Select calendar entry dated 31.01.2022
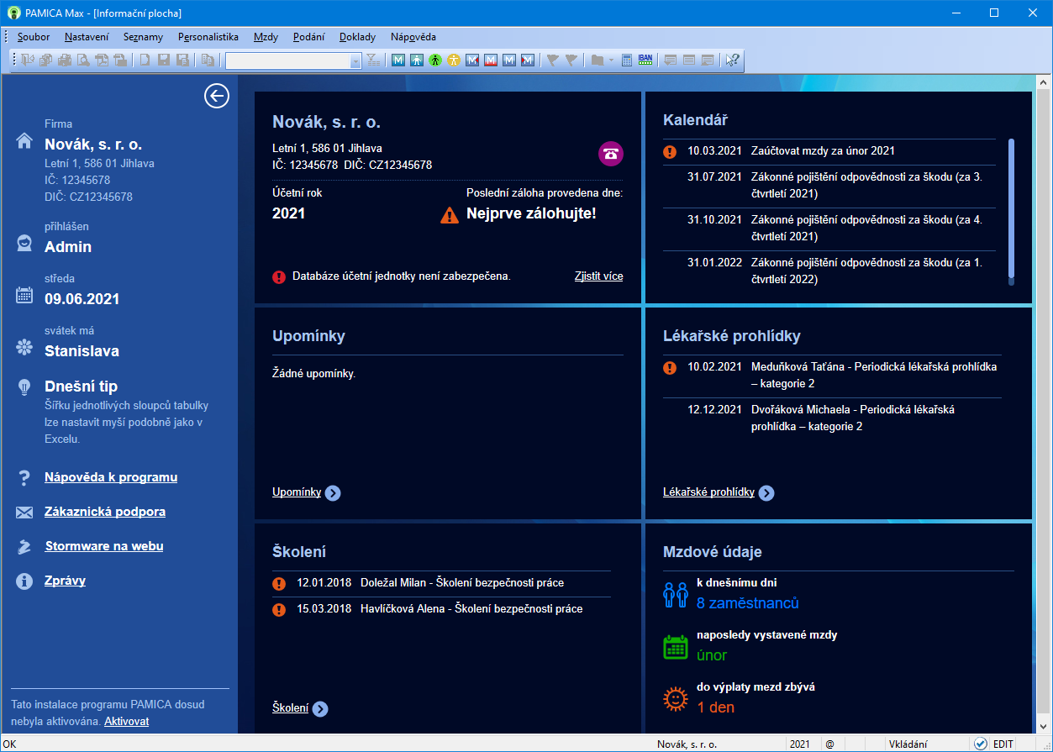1053x752 pixels. click(829, 271)
